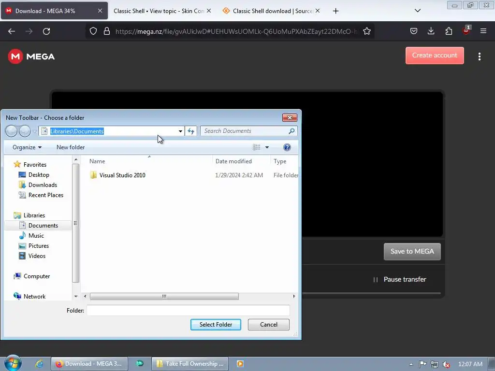Image resolution: width=495 pixels, height=371 pixels.
Task: Click the Action Center flag icon
Action: (422, 364)
